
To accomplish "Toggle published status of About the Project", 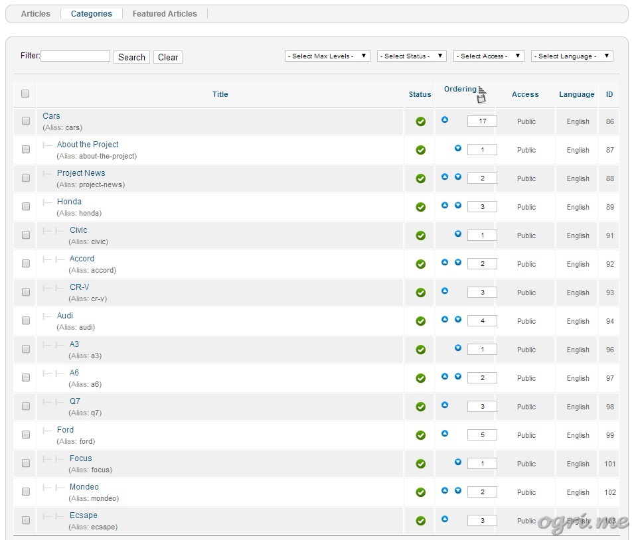I will tap(420, 150).
